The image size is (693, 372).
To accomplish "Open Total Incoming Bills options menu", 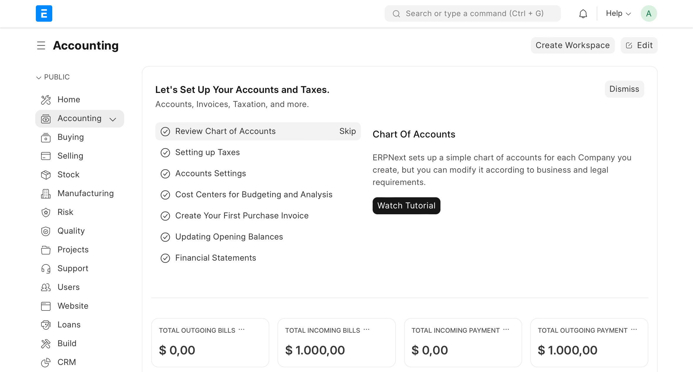I will click(366, 329).
